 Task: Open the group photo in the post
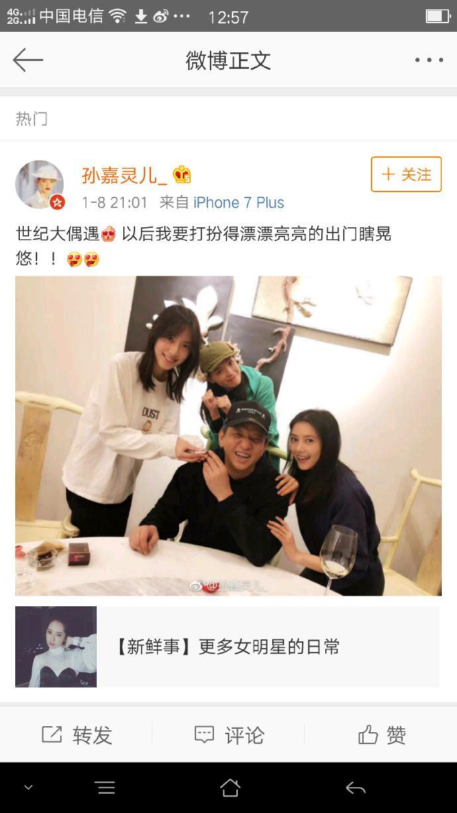(228, 436)
